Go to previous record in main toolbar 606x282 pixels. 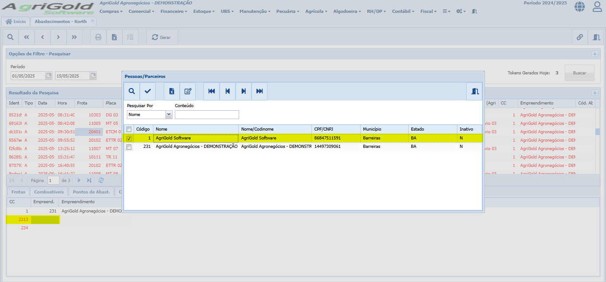point(42,37)
